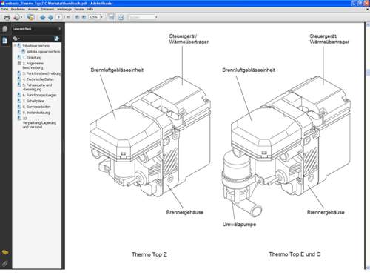Click the Print icon in the toolbar
Image resolution: width=370 pixels, height=278 pixels.
point(7,17)
